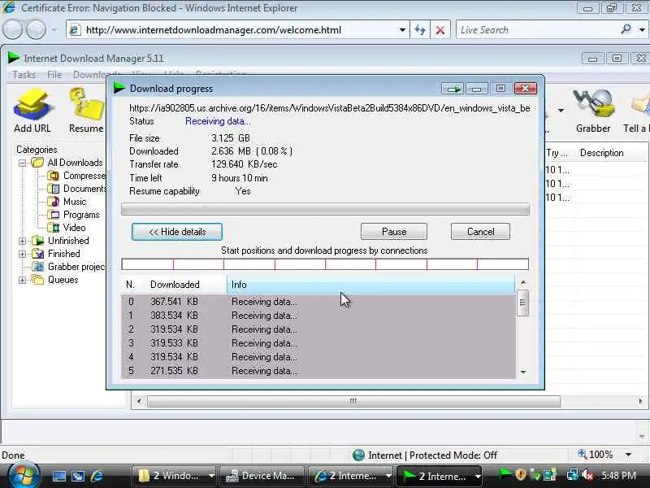Click the Add URL toolbar icon
Image resolution: width=650 pixels, height=488 pixels.
pos(32,111)
